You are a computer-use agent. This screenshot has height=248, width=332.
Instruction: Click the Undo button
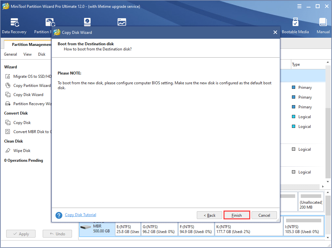point(57,234)
